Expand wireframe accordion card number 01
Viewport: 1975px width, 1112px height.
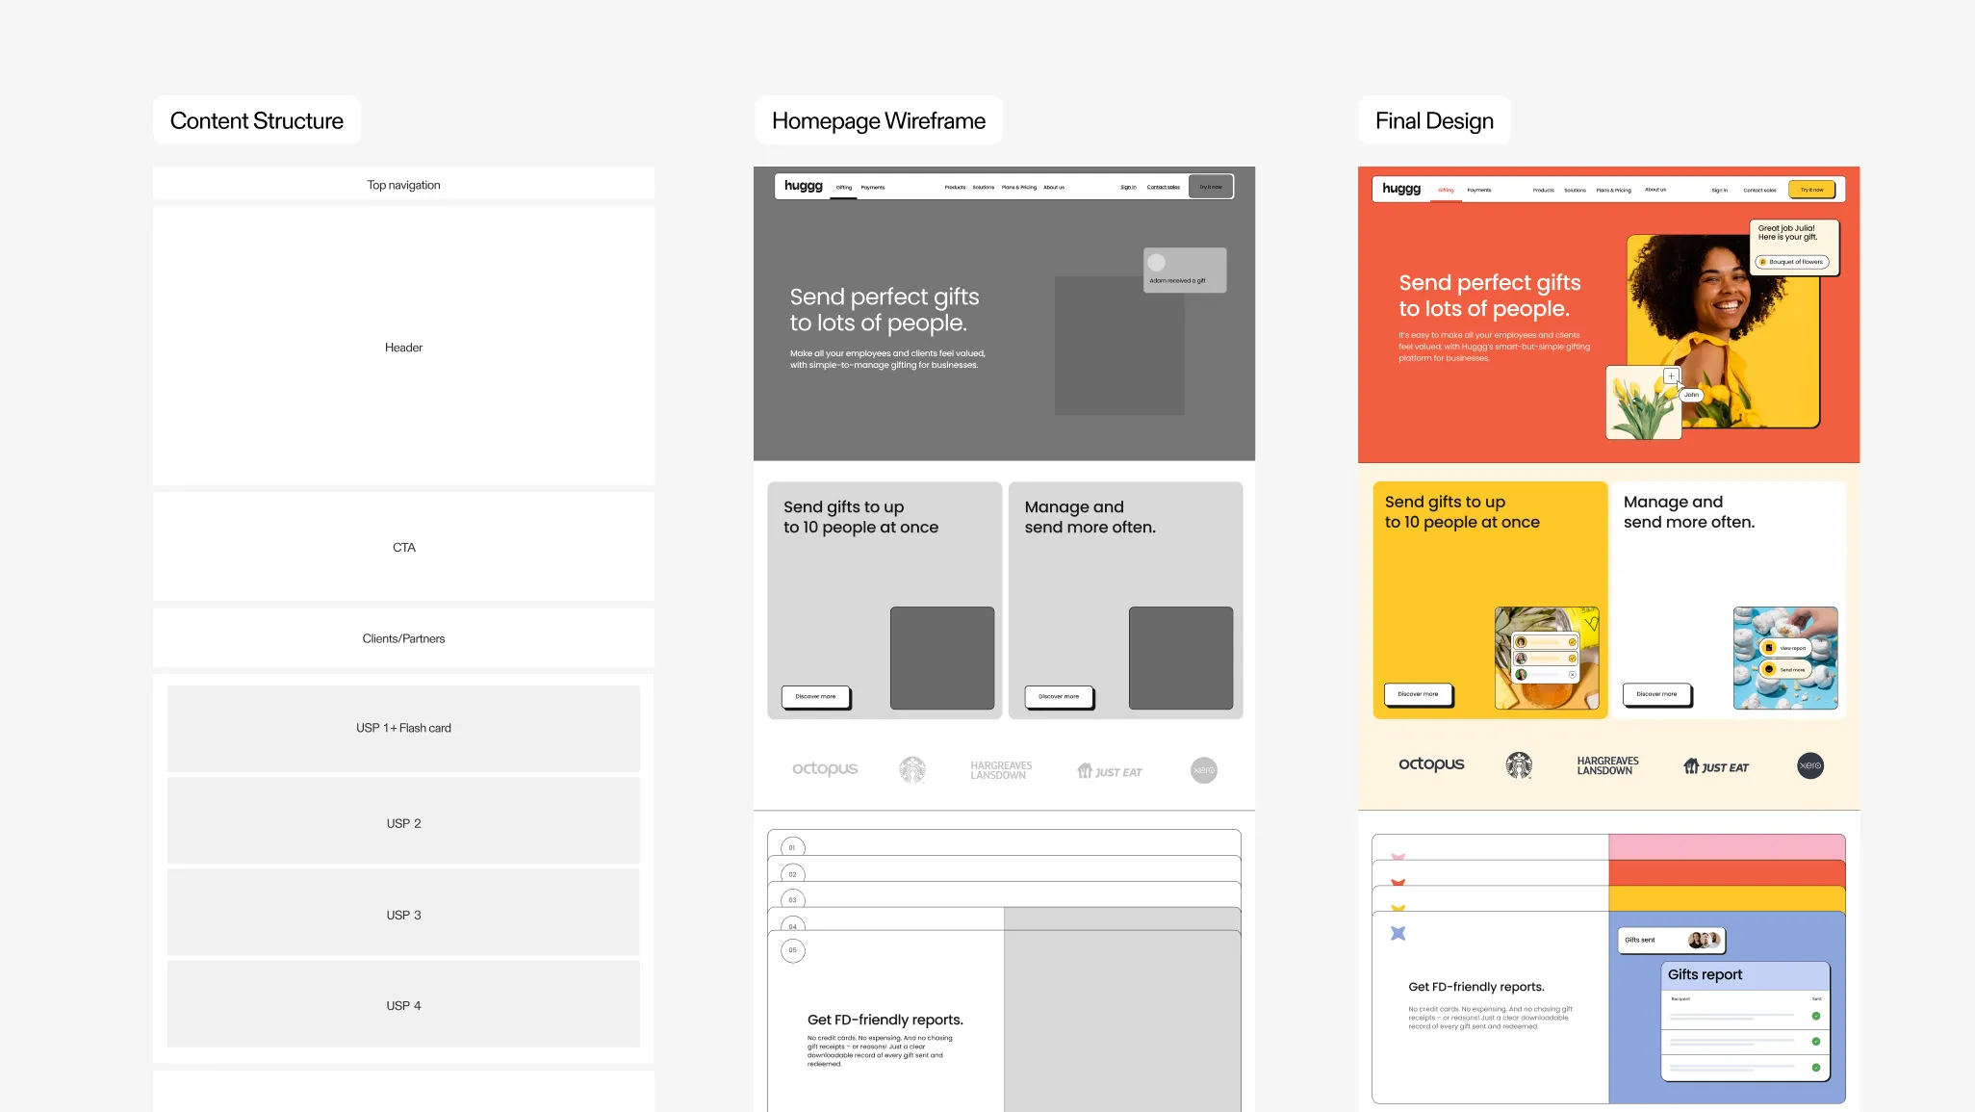click(x=1004, y=842)
